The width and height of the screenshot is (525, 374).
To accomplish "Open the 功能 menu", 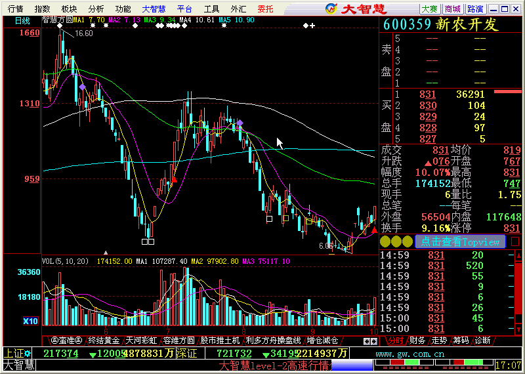I will pyautogui.click(x=123, y=9).
